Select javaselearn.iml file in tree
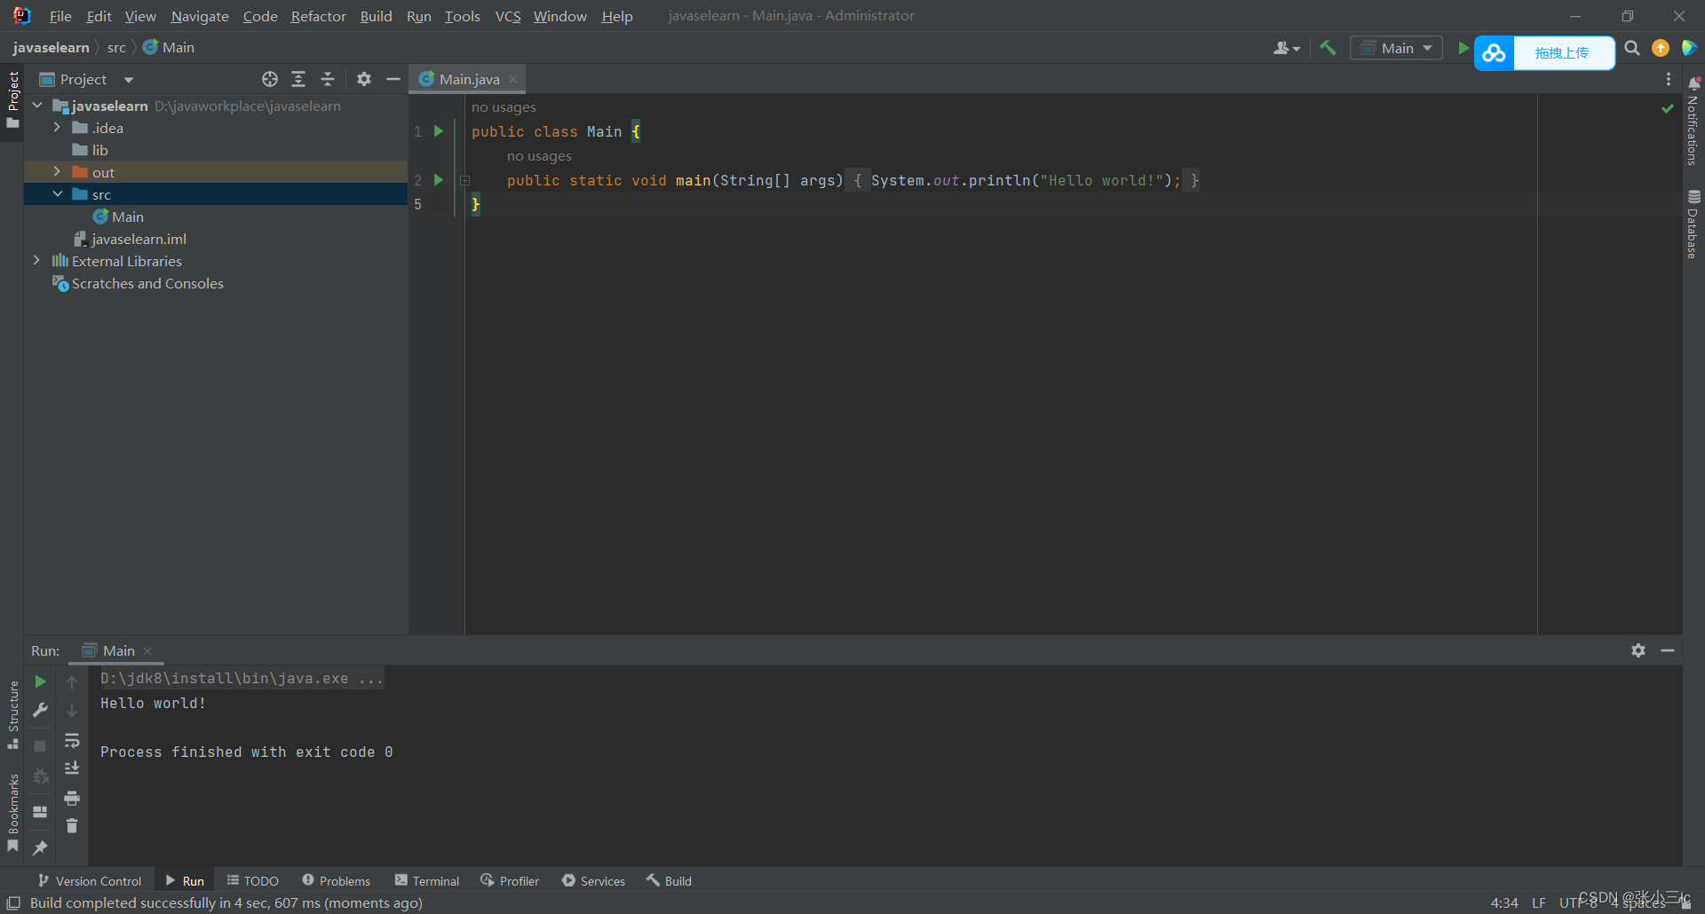This screenshot has width=1705, height=914. coord(139,239)
